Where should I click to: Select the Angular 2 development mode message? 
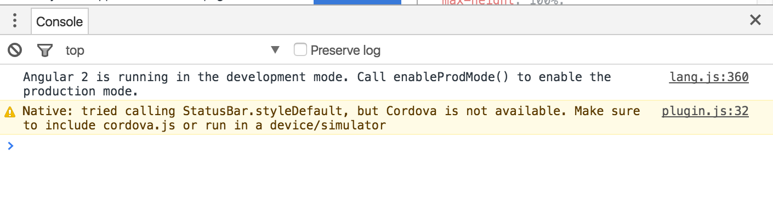click(317, 84)
